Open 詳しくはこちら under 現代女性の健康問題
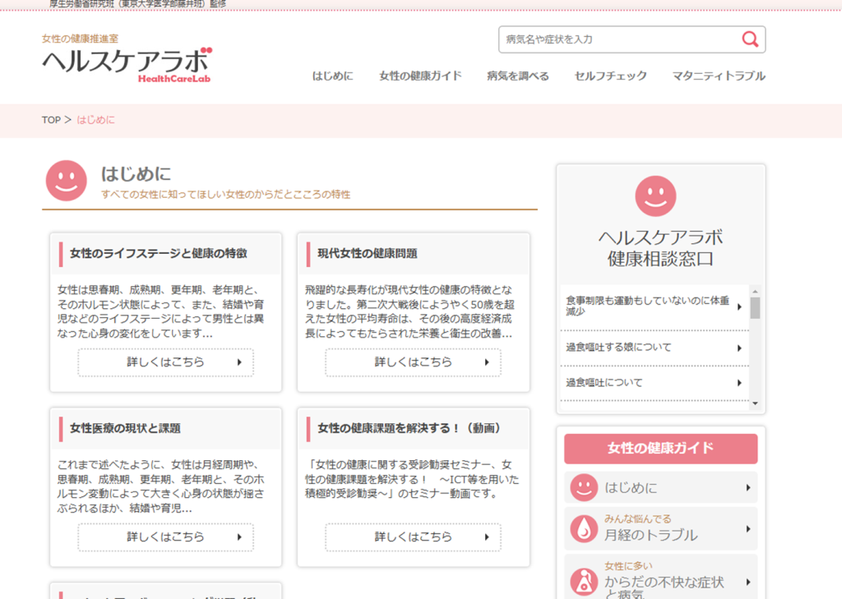842x599 pixels. coord(413,362)
